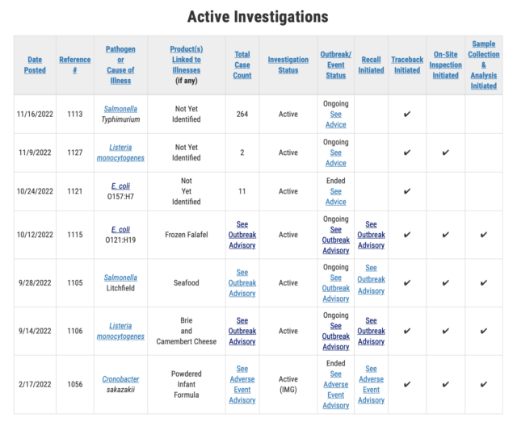The image size is (517, 426).
Task: Open the Cronobacter link in row 1056
Action: tap(120, 379)
